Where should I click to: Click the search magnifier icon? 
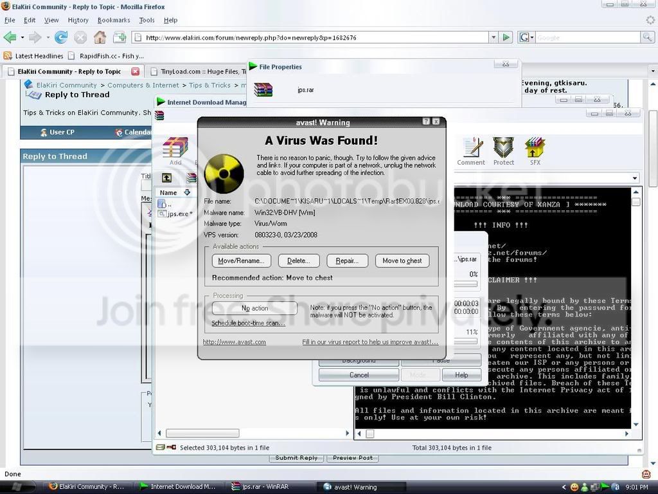point(646,37)
